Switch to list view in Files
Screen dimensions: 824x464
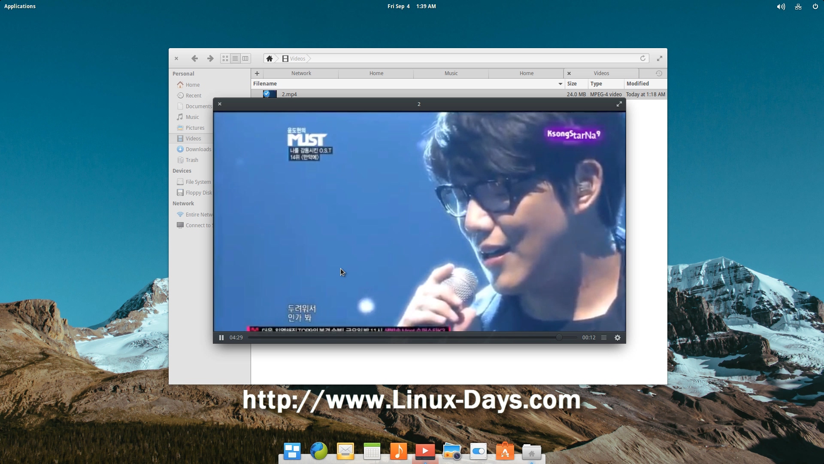235,58
